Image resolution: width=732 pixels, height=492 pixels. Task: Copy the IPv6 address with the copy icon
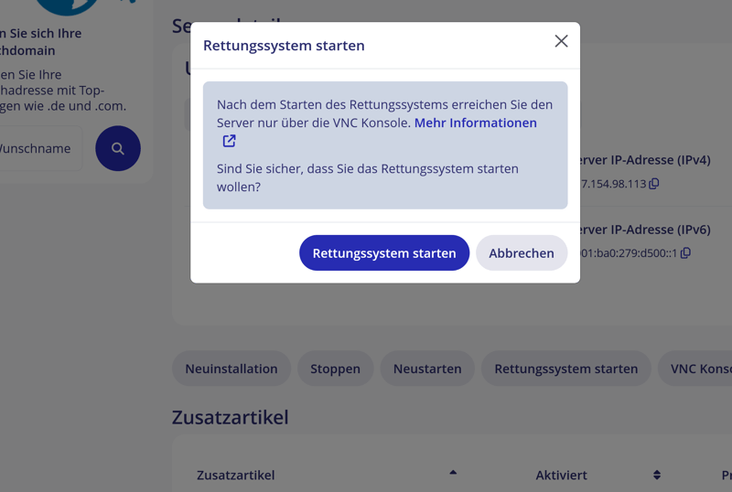pyautogui.click(x=685, y=252)
